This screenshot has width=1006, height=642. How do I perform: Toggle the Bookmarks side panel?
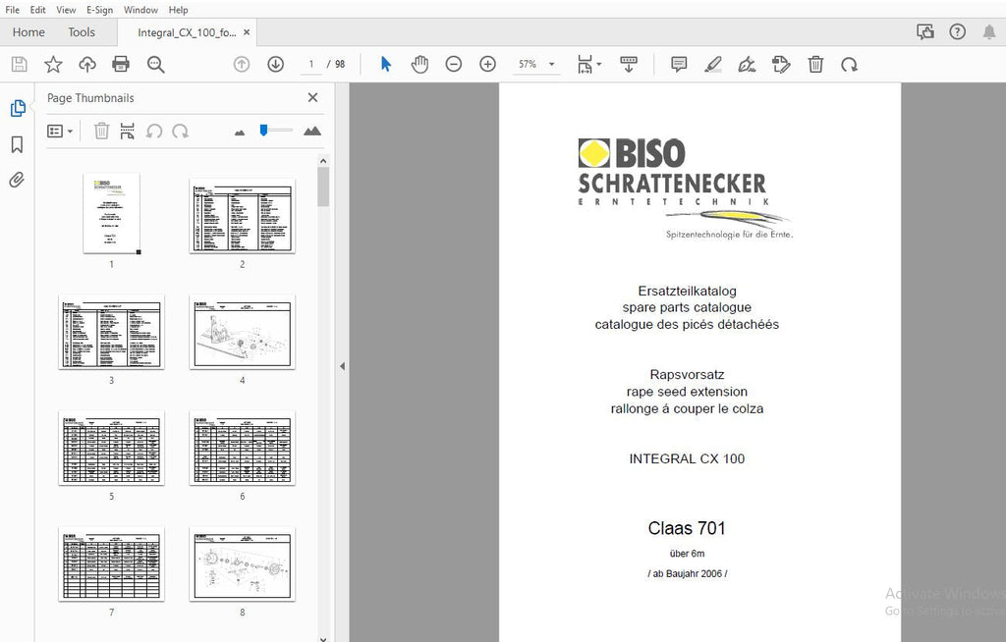[x=17, y=144]
